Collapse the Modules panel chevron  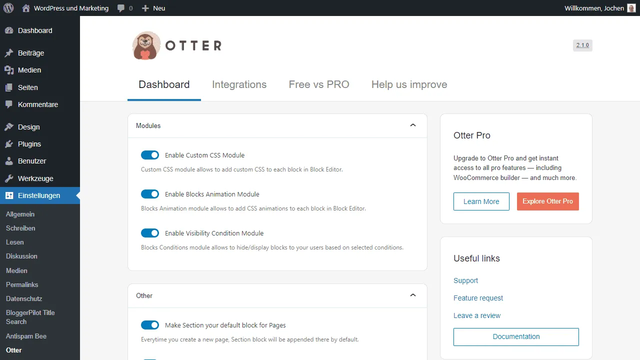[x=413, y=125]
